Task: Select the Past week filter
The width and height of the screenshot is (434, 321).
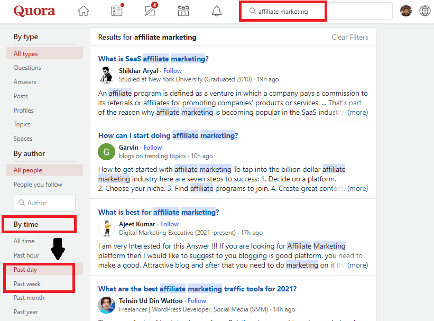Action: [27, 284]
